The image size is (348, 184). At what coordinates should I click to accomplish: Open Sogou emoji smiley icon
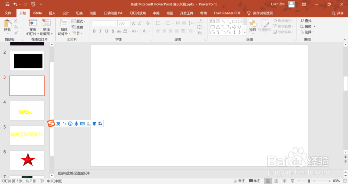70,124
